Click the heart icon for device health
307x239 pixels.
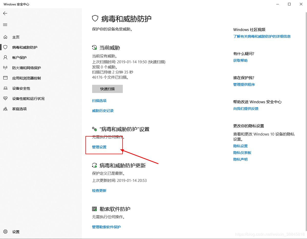(x=5, y=99)
